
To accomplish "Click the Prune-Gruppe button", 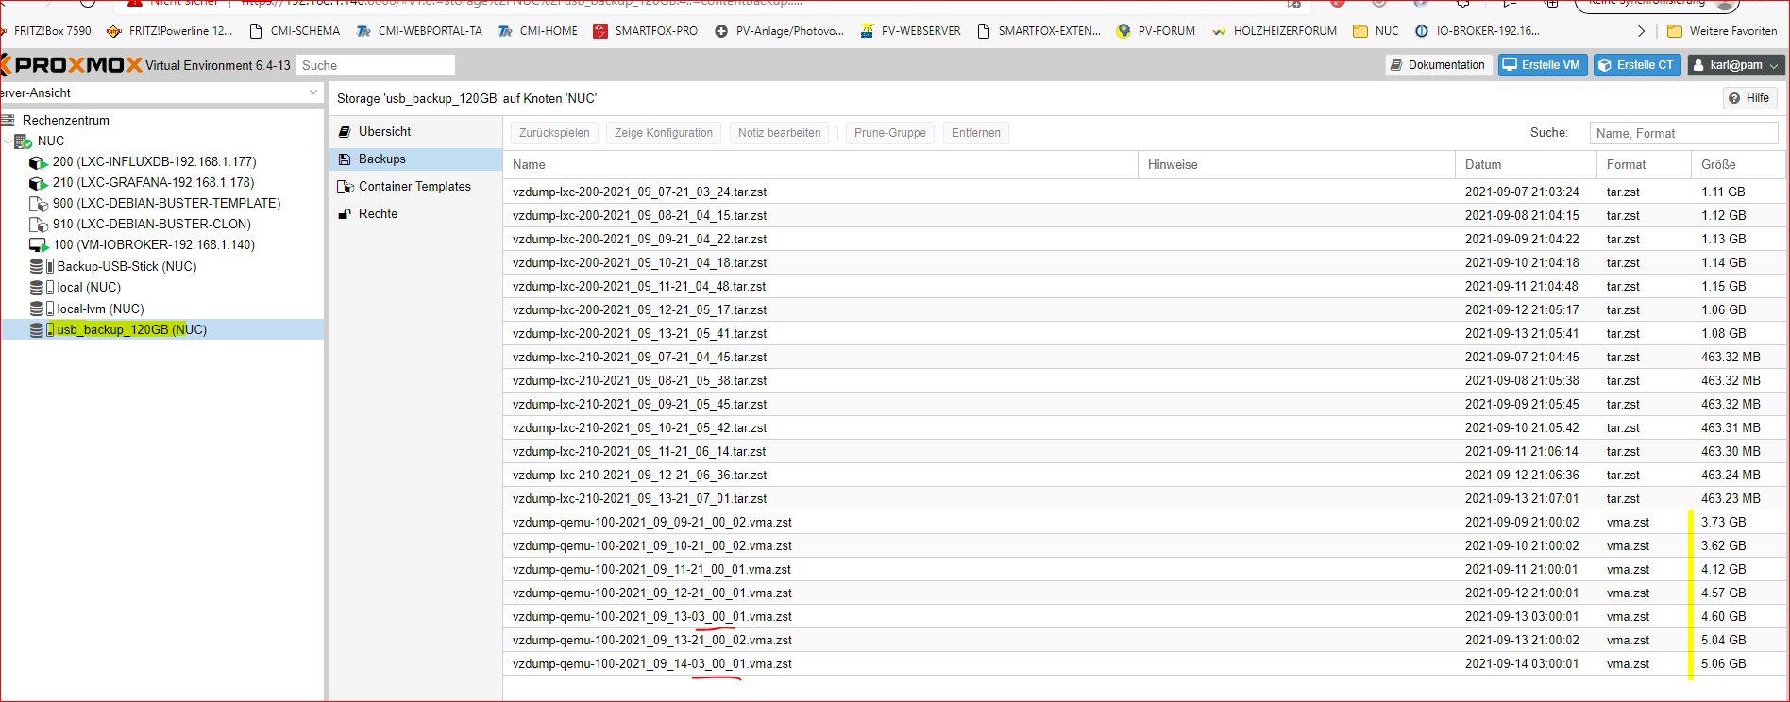I will coord(890,133).
